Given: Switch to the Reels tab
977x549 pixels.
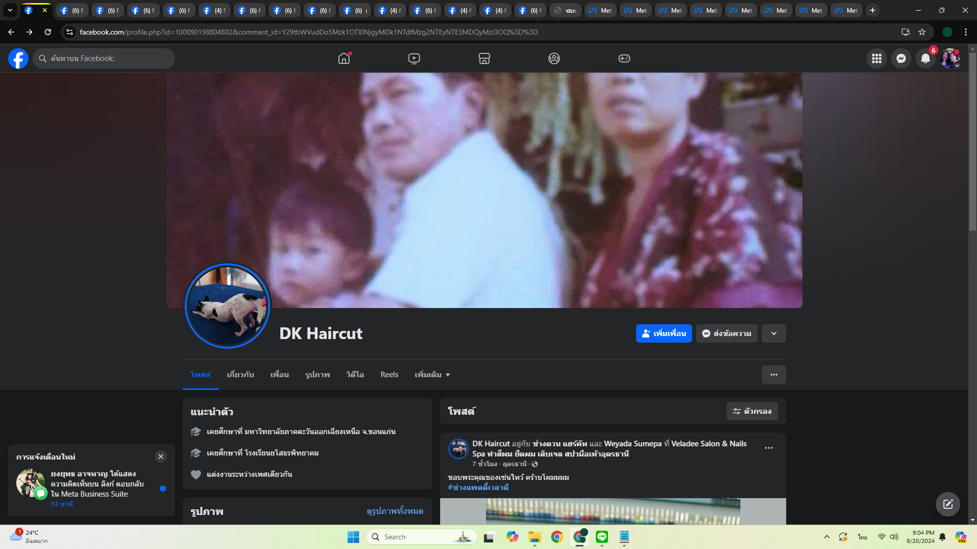Looking at the screenshot, I should click(389, 375).
